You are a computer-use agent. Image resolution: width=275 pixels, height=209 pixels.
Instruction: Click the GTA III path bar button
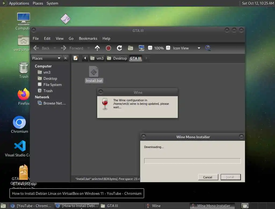pos(136,58)
